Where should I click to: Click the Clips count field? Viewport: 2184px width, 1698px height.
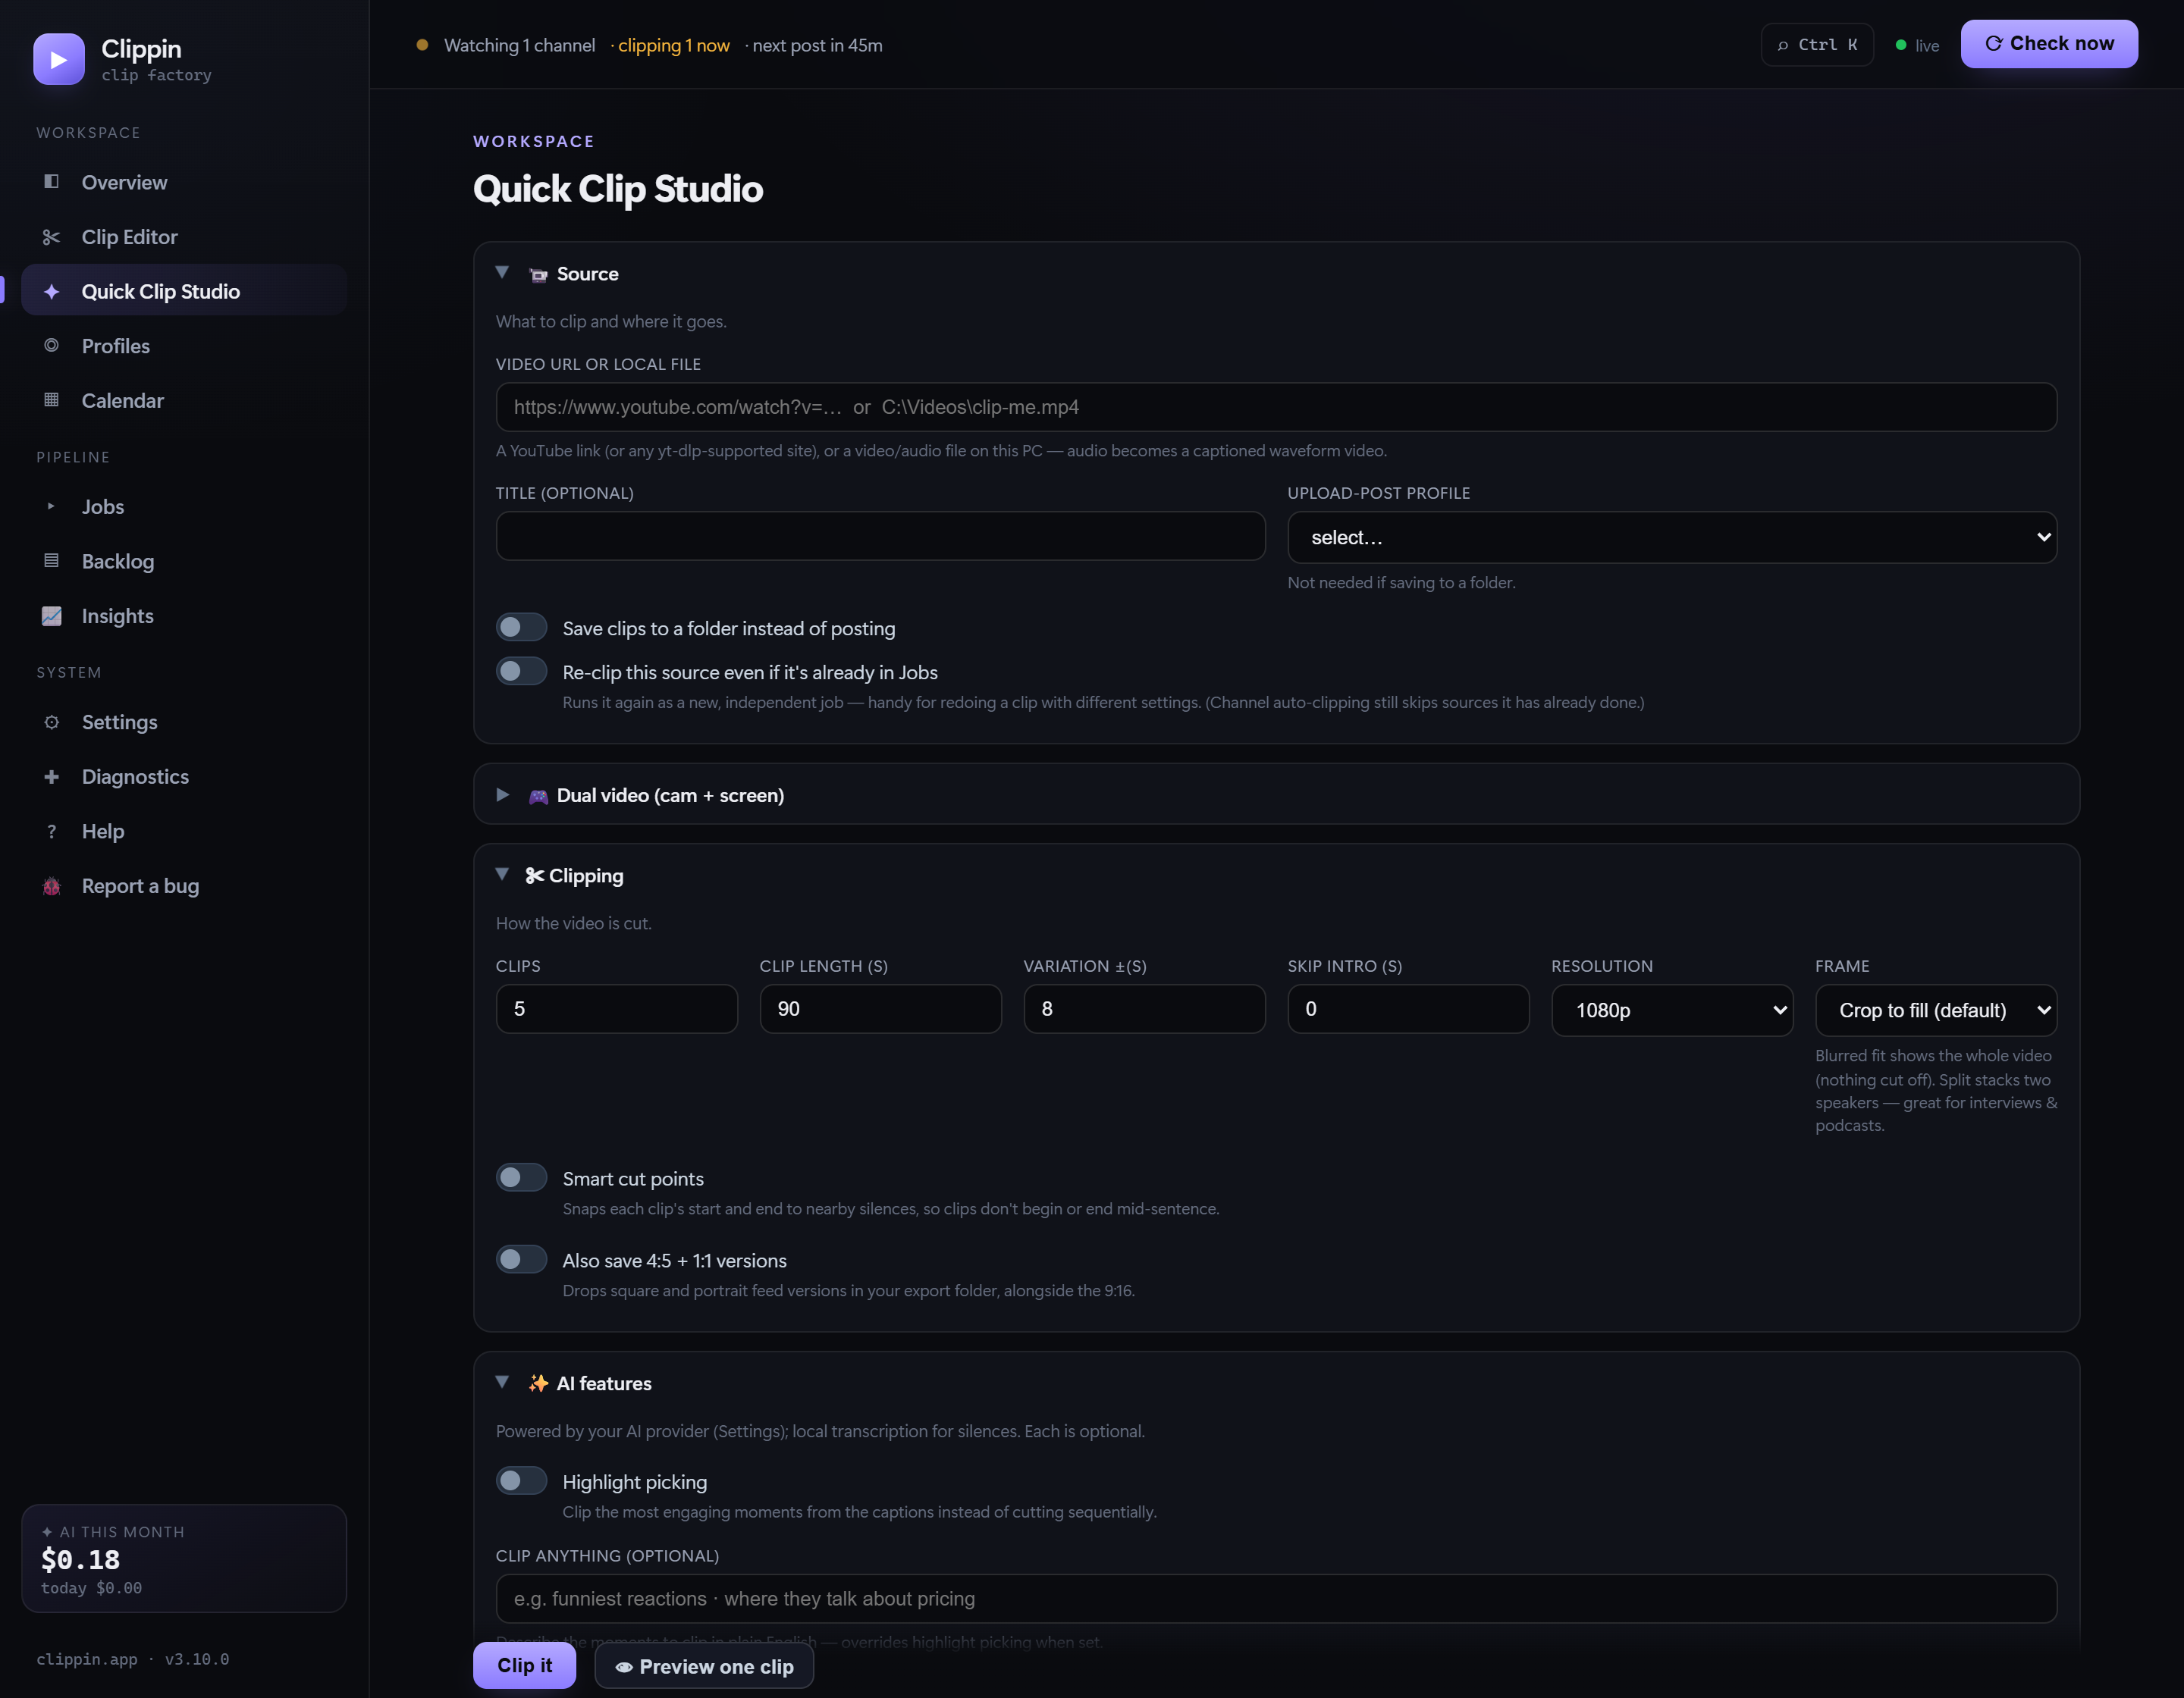coord(616,1010)
